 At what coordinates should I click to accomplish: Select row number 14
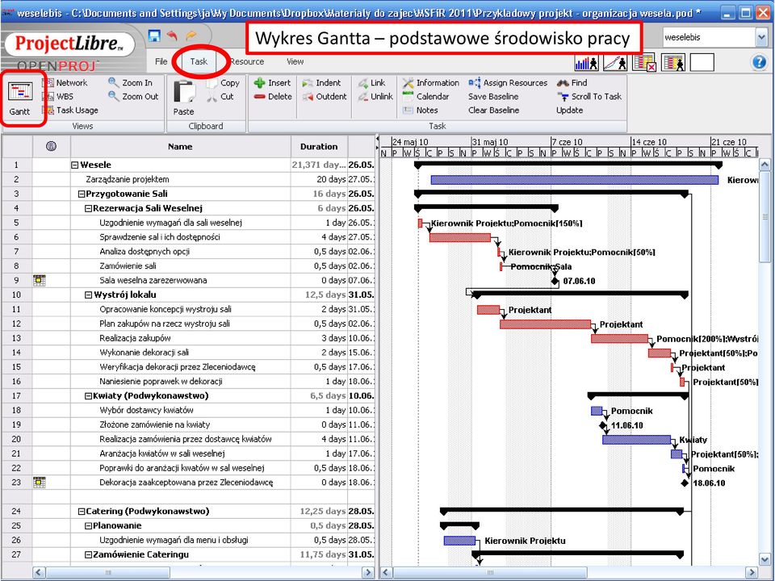(17, 353)
